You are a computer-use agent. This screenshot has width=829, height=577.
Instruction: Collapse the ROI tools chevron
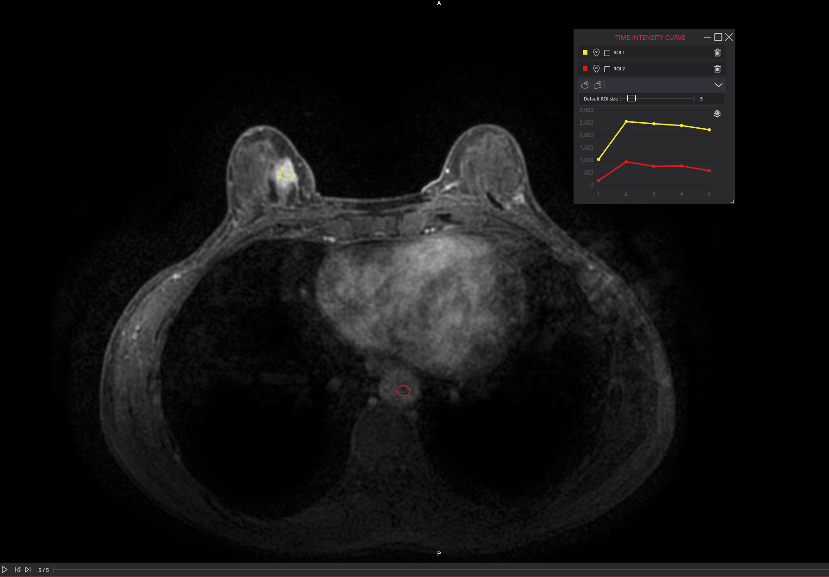click(x=718, y=85)
